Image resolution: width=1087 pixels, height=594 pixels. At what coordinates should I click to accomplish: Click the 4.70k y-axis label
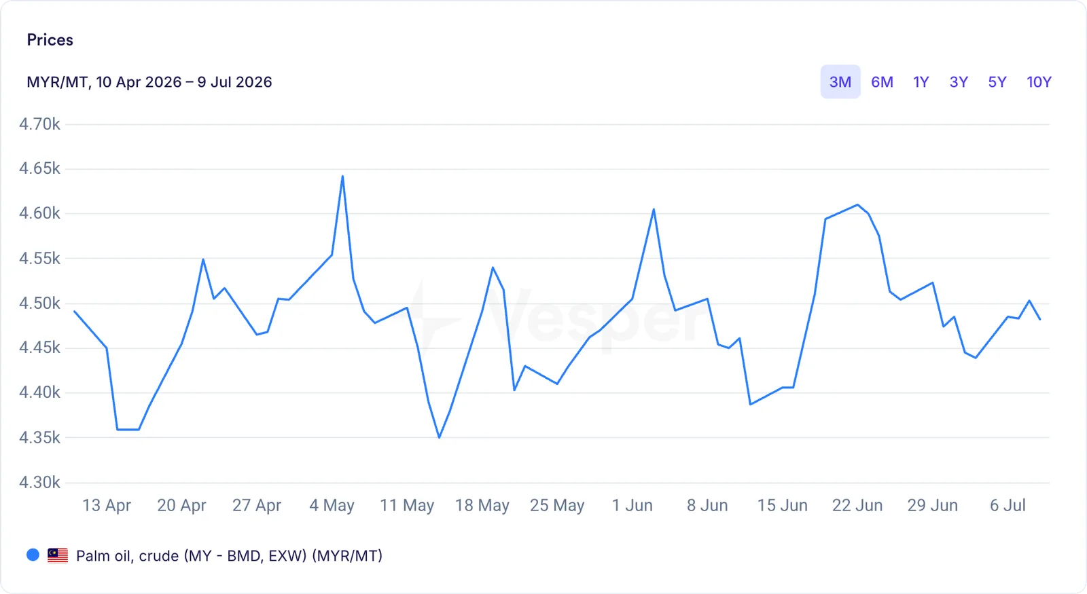pyautogui.click(x=39, y=124)
